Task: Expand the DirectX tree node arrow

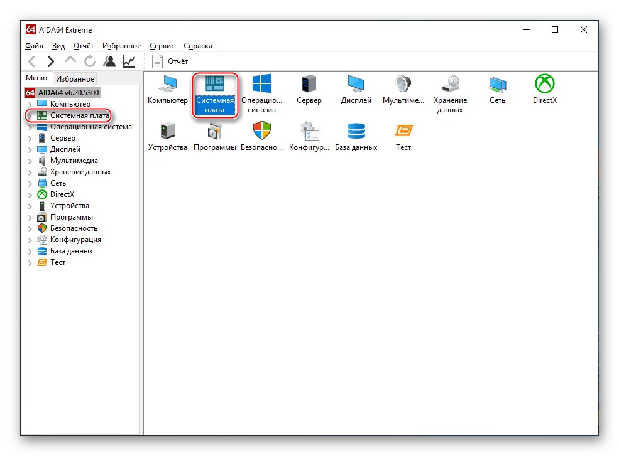Action: click(x=30, y=194)
